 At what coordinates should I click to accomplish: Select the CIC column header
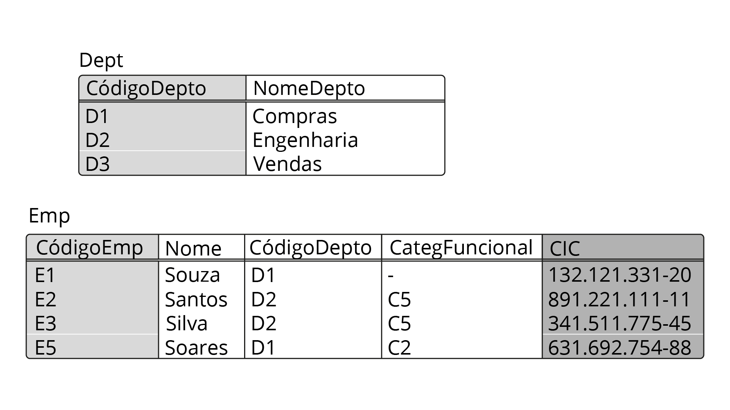[565, 249]
